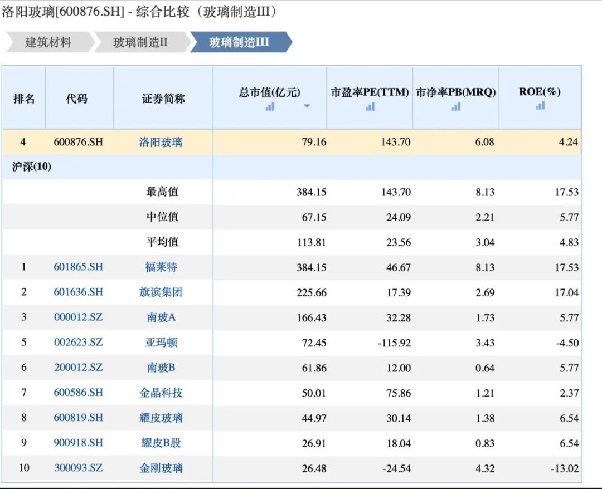Click market cap value 79.16

point(314,142)
